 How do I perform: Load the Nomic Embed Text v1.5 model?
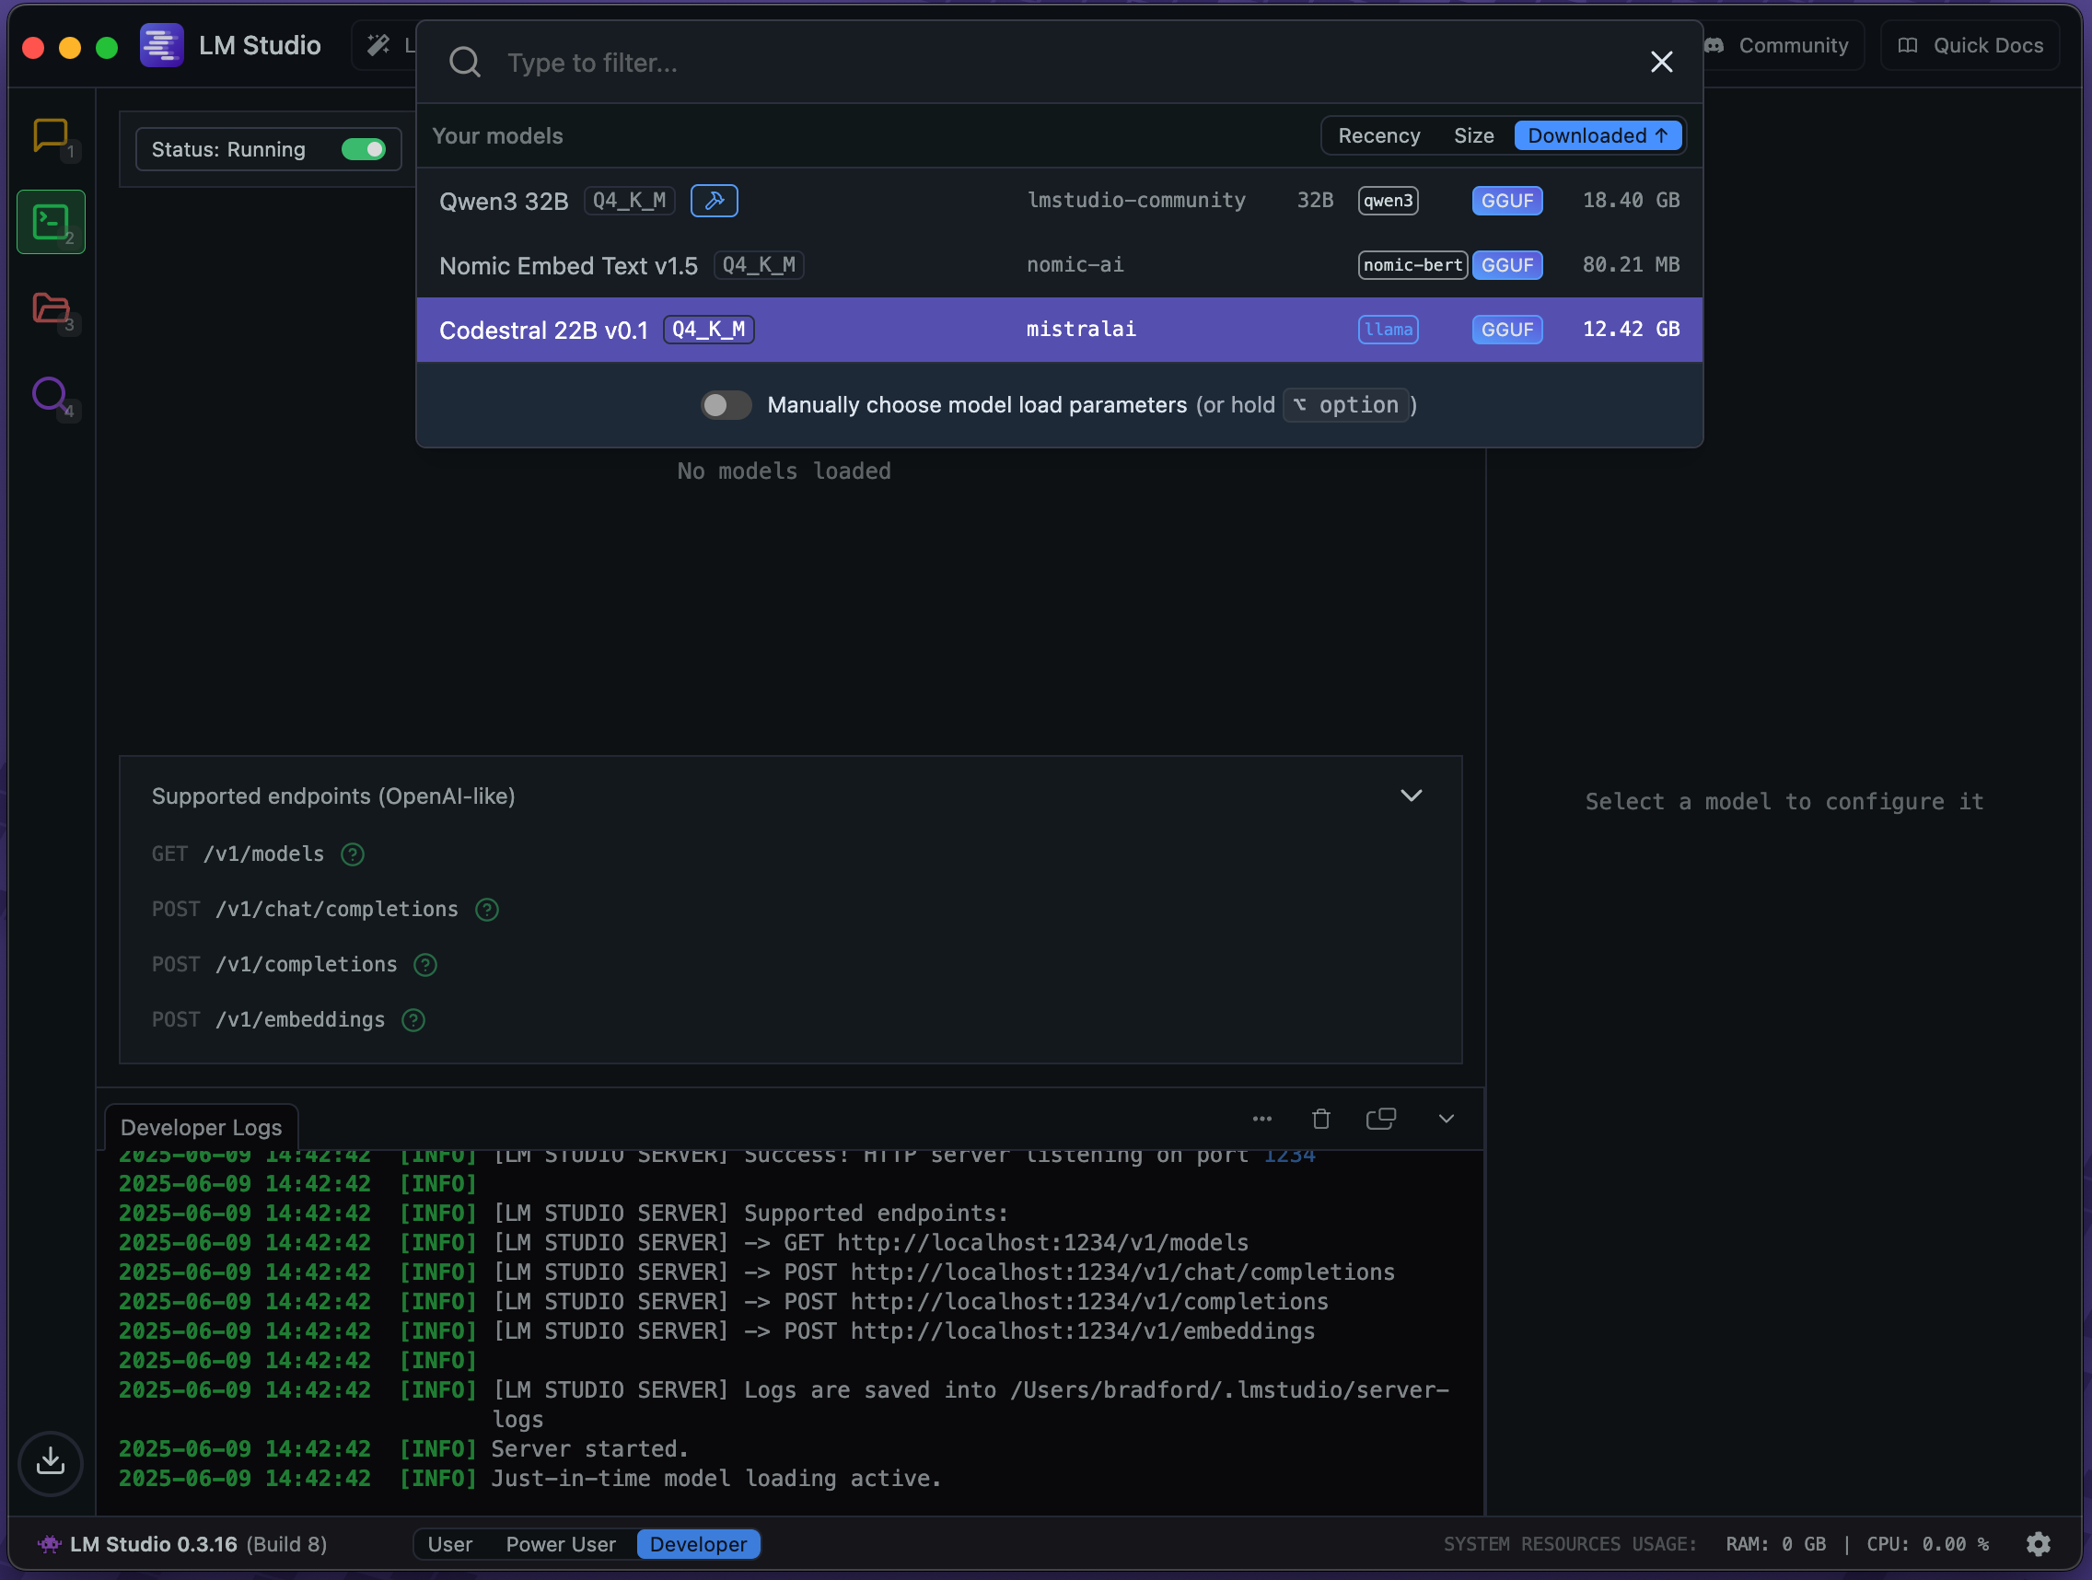1059,265
